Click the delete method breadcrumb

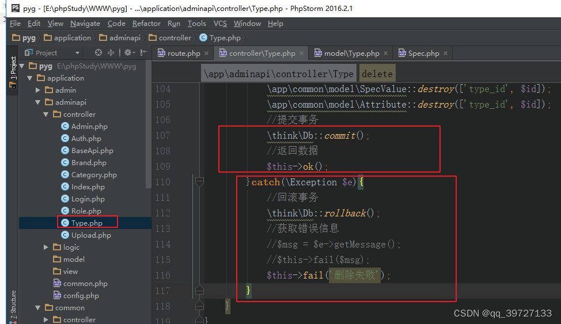pyautogui.click(x=377, y=74)
